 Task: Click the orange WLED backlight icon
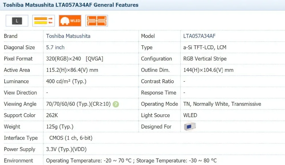point(70,21)
